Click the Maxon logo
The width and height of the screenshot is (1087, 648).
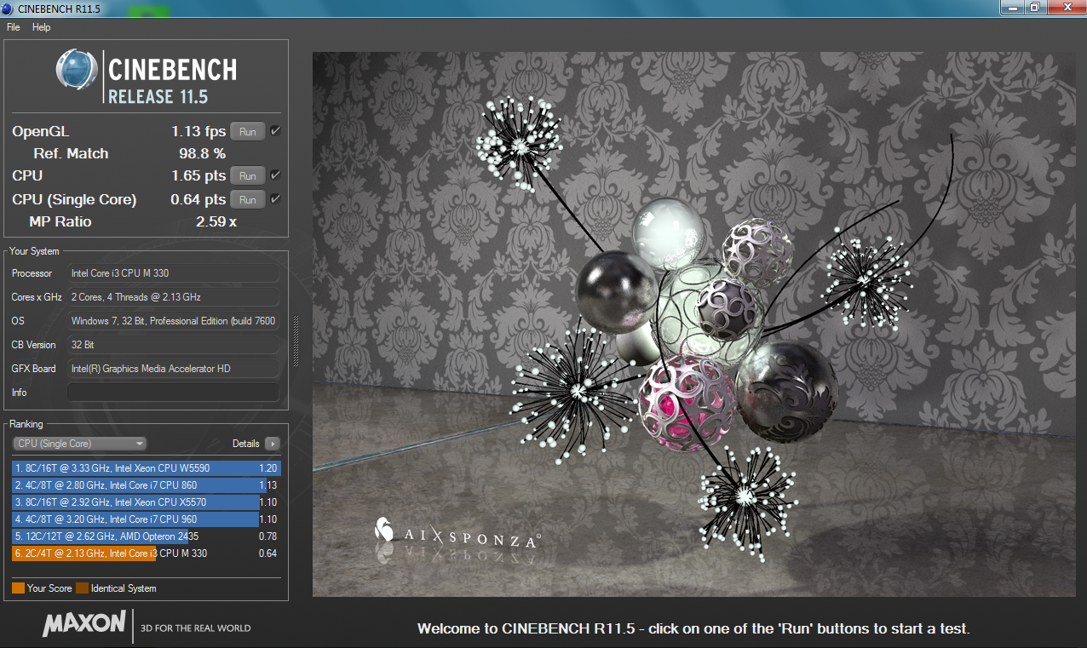(84, 623)
